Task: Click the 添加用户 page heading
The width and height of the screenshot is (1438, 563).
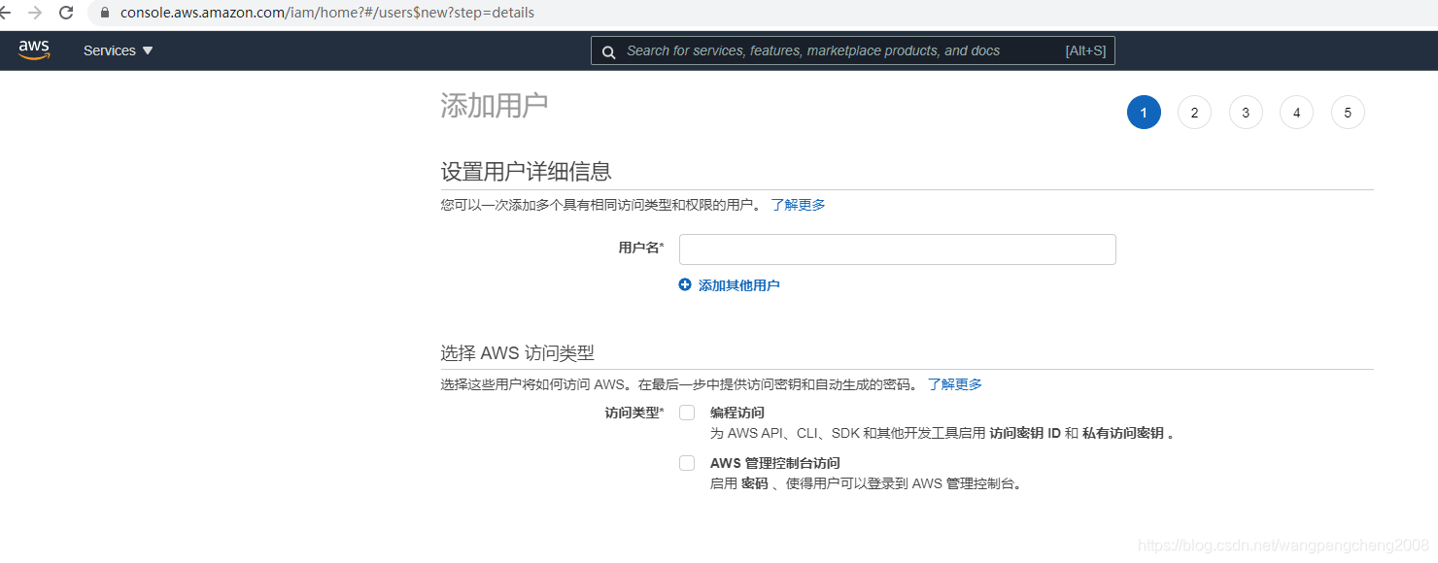Action: pos(494,106)
